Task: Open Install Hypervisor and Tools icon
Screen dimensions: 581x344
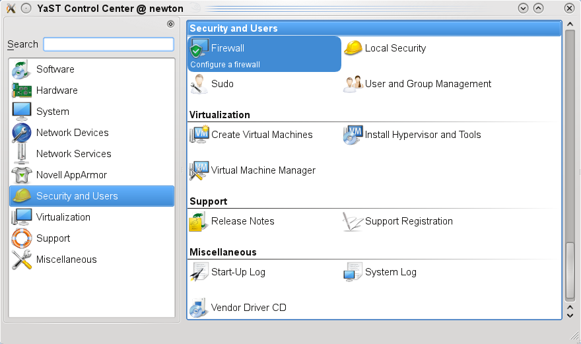Action: [353, 135]
